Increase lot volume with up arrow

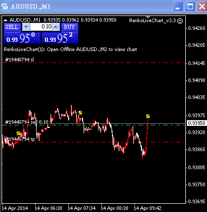click(56, 27)
